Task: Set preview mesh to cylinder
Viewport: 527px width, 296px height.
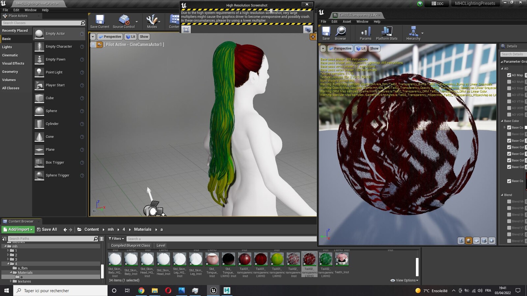Action: [x=461, y=241]
